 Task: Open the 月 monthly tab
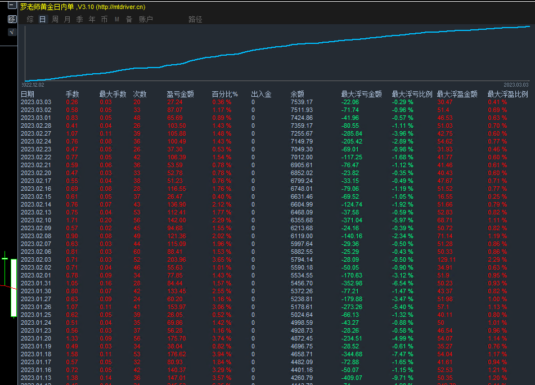pyautogui.click(x=67, y=20)
